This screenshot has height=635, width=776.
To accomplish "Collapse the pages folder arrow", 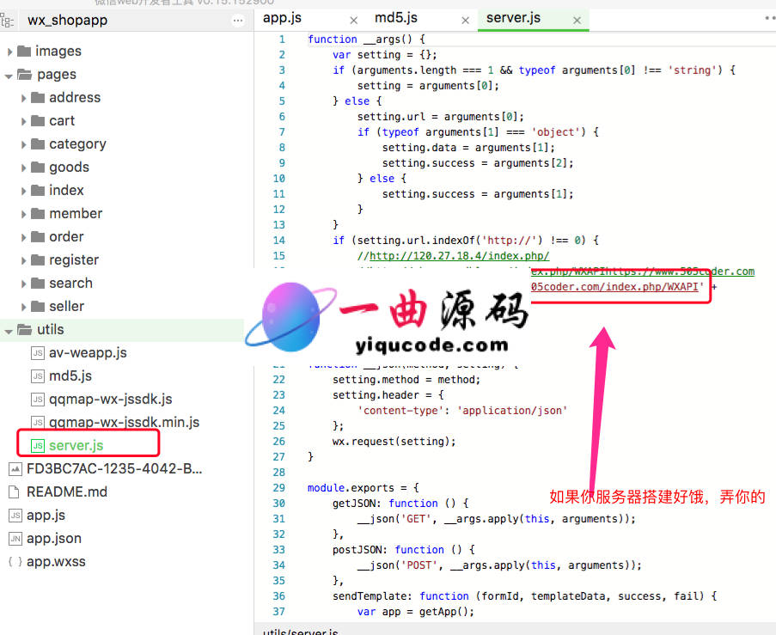I will pos(9,76).
